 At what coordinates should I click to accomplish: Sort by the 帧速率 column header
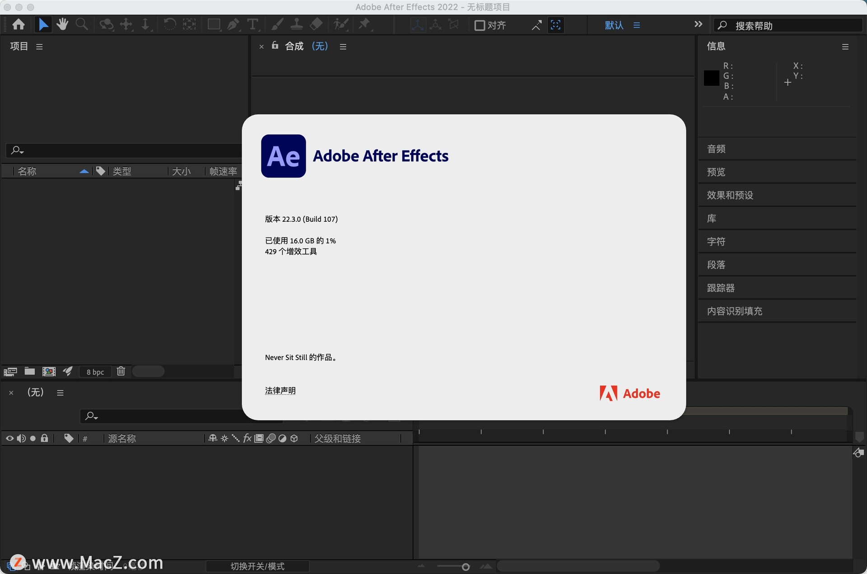pyautogui.click(x=223, y=171)
